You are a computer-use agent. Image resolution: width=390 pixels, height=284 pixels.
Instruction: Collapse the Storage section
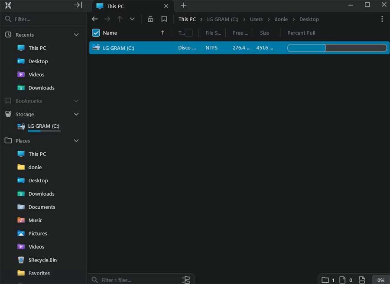tap(76, 114)
